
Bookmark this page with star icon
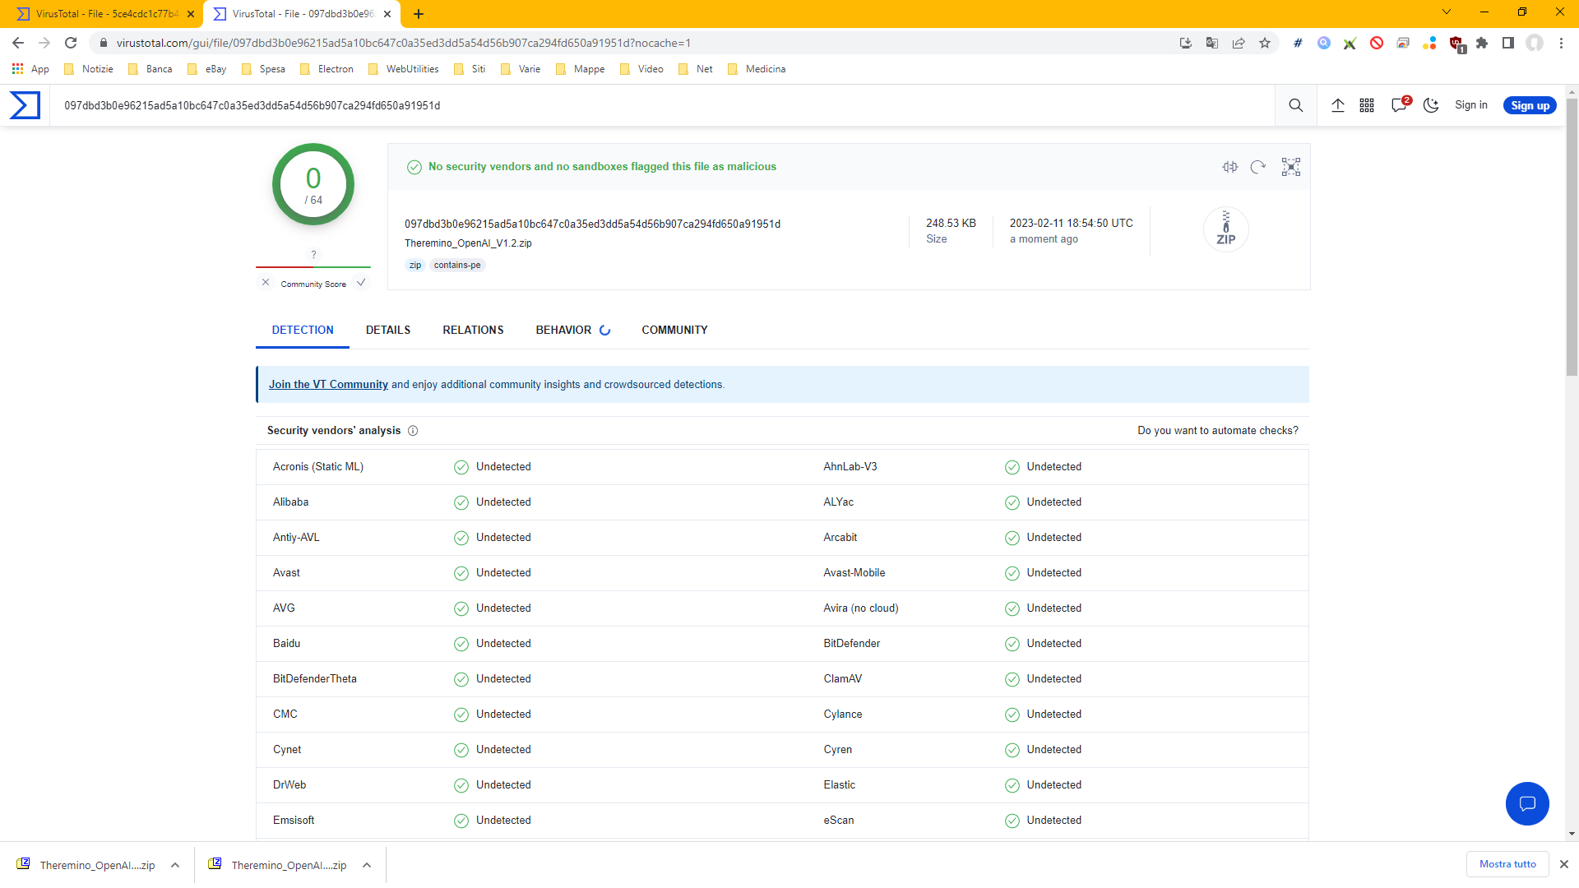(x=1265, y=43)
